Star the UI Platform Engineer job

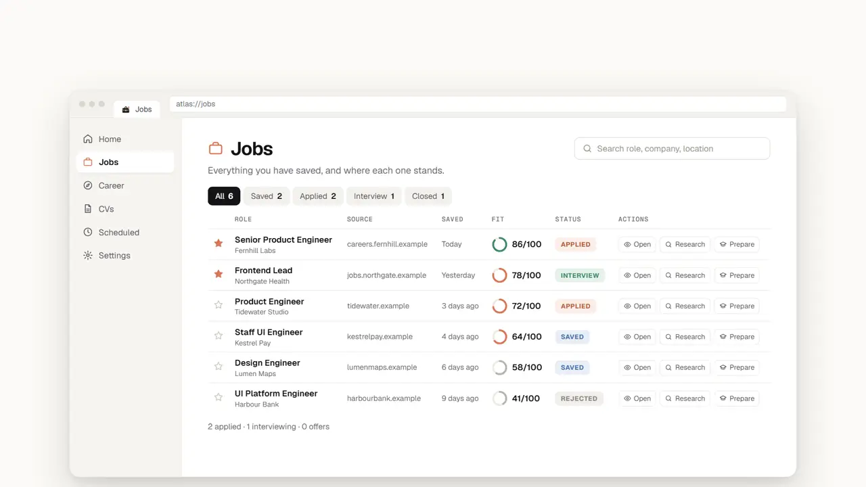(x=219, y=397)
